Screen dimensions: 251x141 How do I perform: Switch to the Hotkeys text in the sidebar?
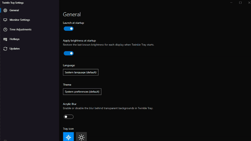point(15,39)
